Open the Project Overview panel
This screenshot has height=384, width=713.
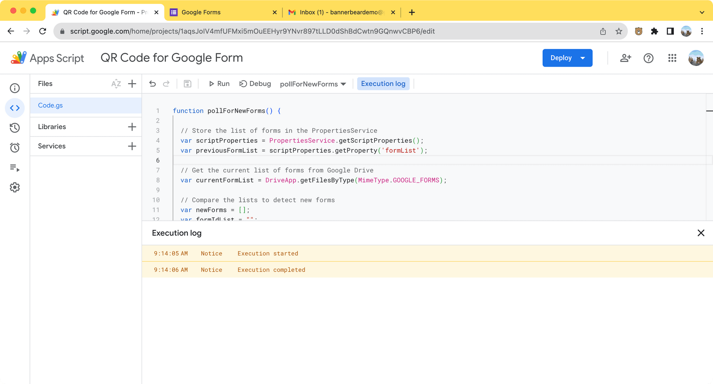[x=15, y=88]
